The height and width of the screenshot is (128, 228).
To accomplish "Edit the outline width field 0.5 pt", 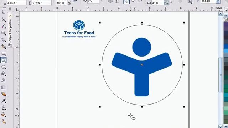I will 208,1.
